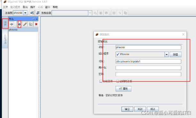Click the toolbar drag handle beside 连接到
Screen dimensions: 196x118
[x=4, y=13]
